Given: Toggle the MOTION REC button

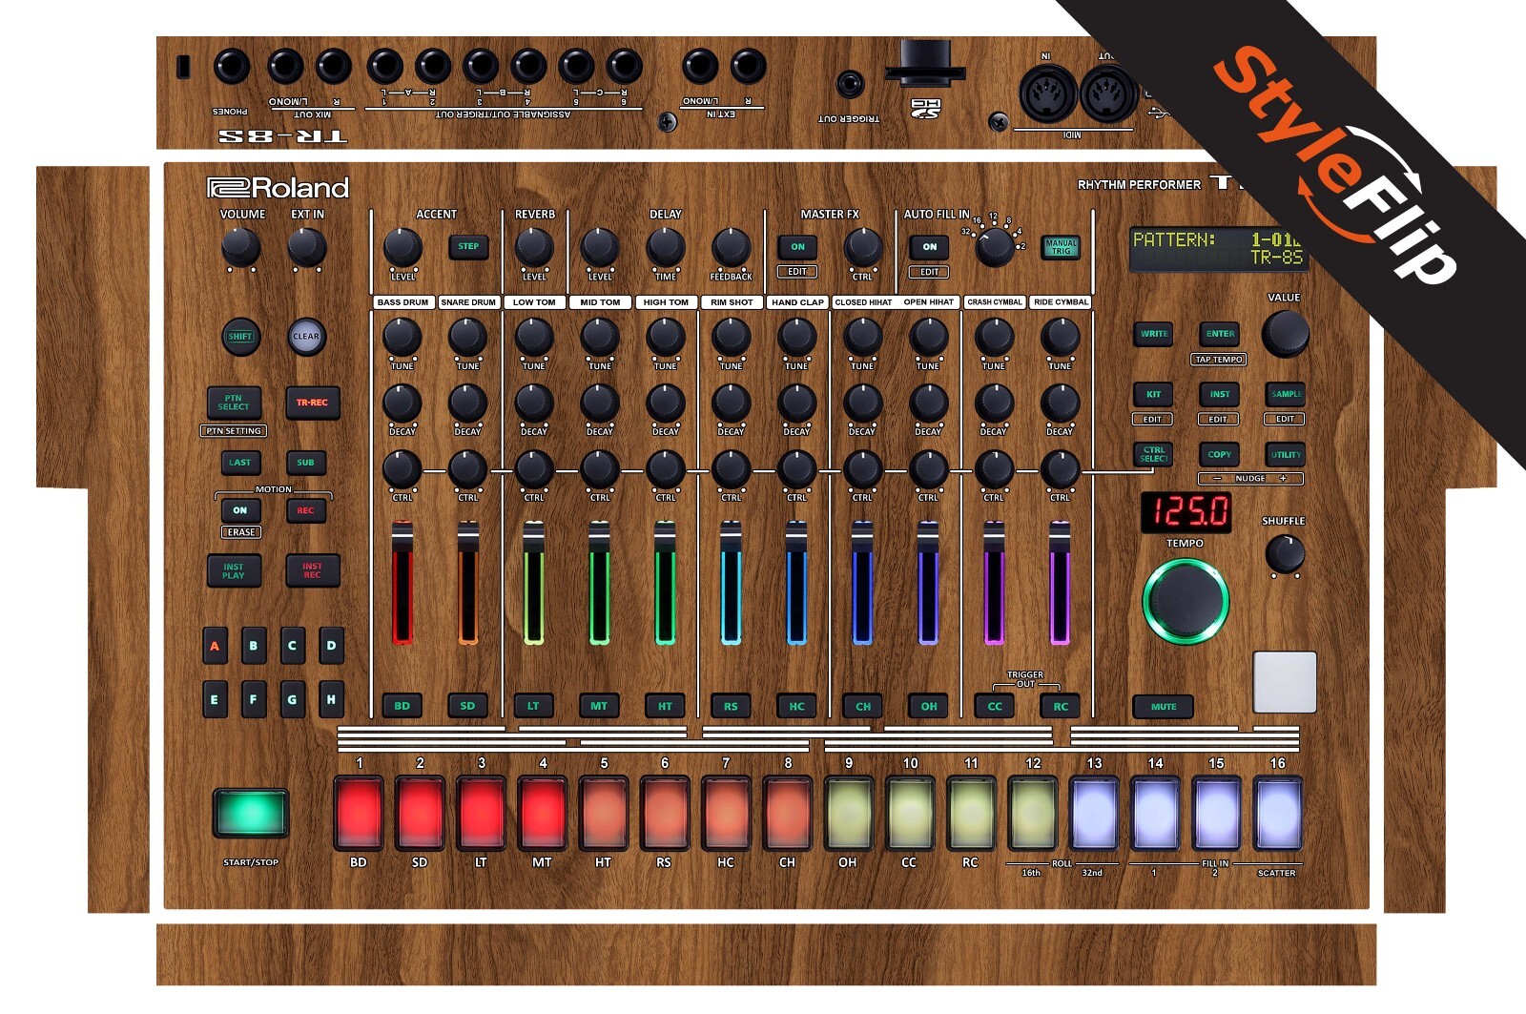Looking at the screenshot, I should coord(305,510).
